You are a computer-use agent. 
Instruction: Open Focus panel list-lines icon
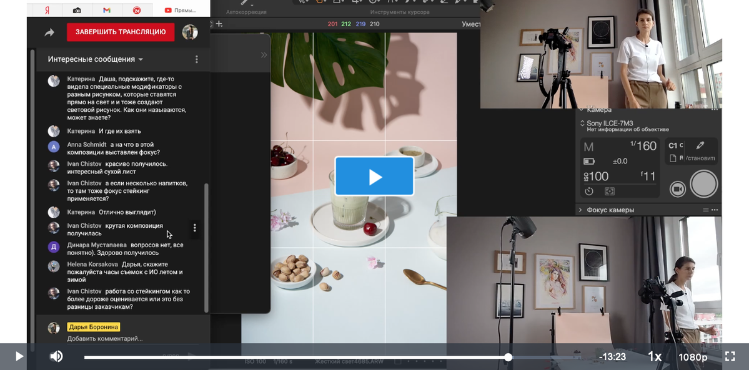click(x=705, y=210)
